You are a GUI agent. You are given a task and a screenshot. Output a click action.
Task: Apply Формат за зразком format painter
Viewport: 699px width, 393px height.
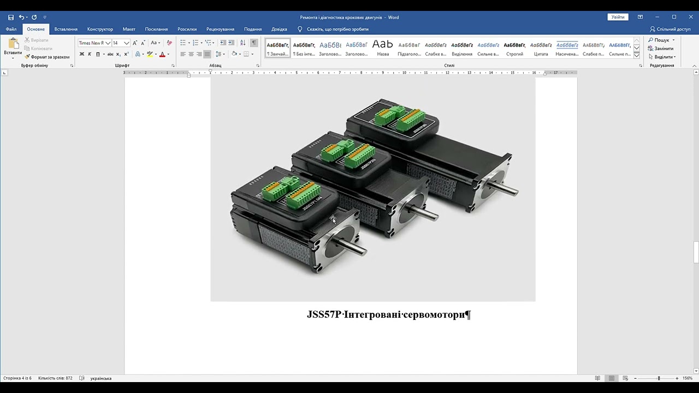(x=47, y=57)
